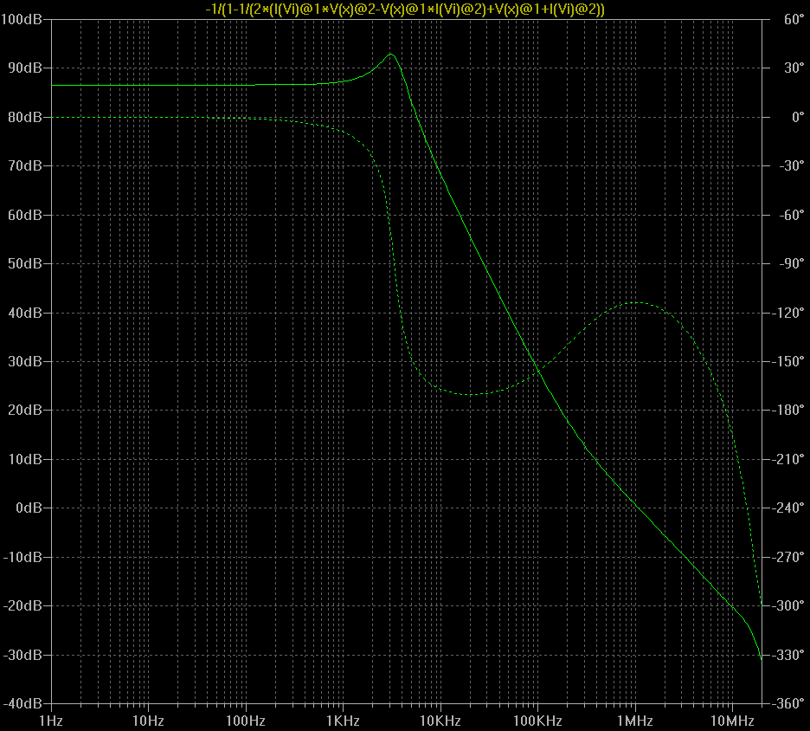The height and width of the screenshot is (731, 810).
Task: Click the -240° phase axis label
Action: (787, 508)
